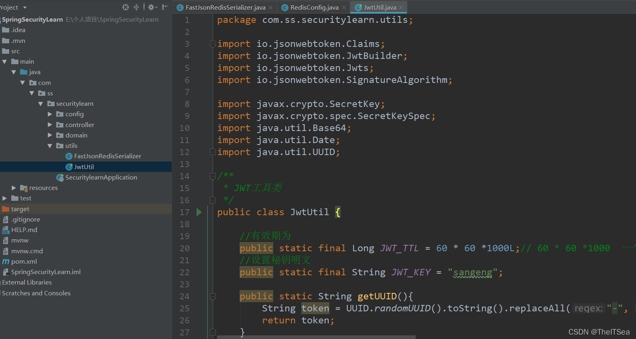This screenshot has height=339, width=636.
Task: Click the 'return token' statement
Action: click(x=298, y=321)
